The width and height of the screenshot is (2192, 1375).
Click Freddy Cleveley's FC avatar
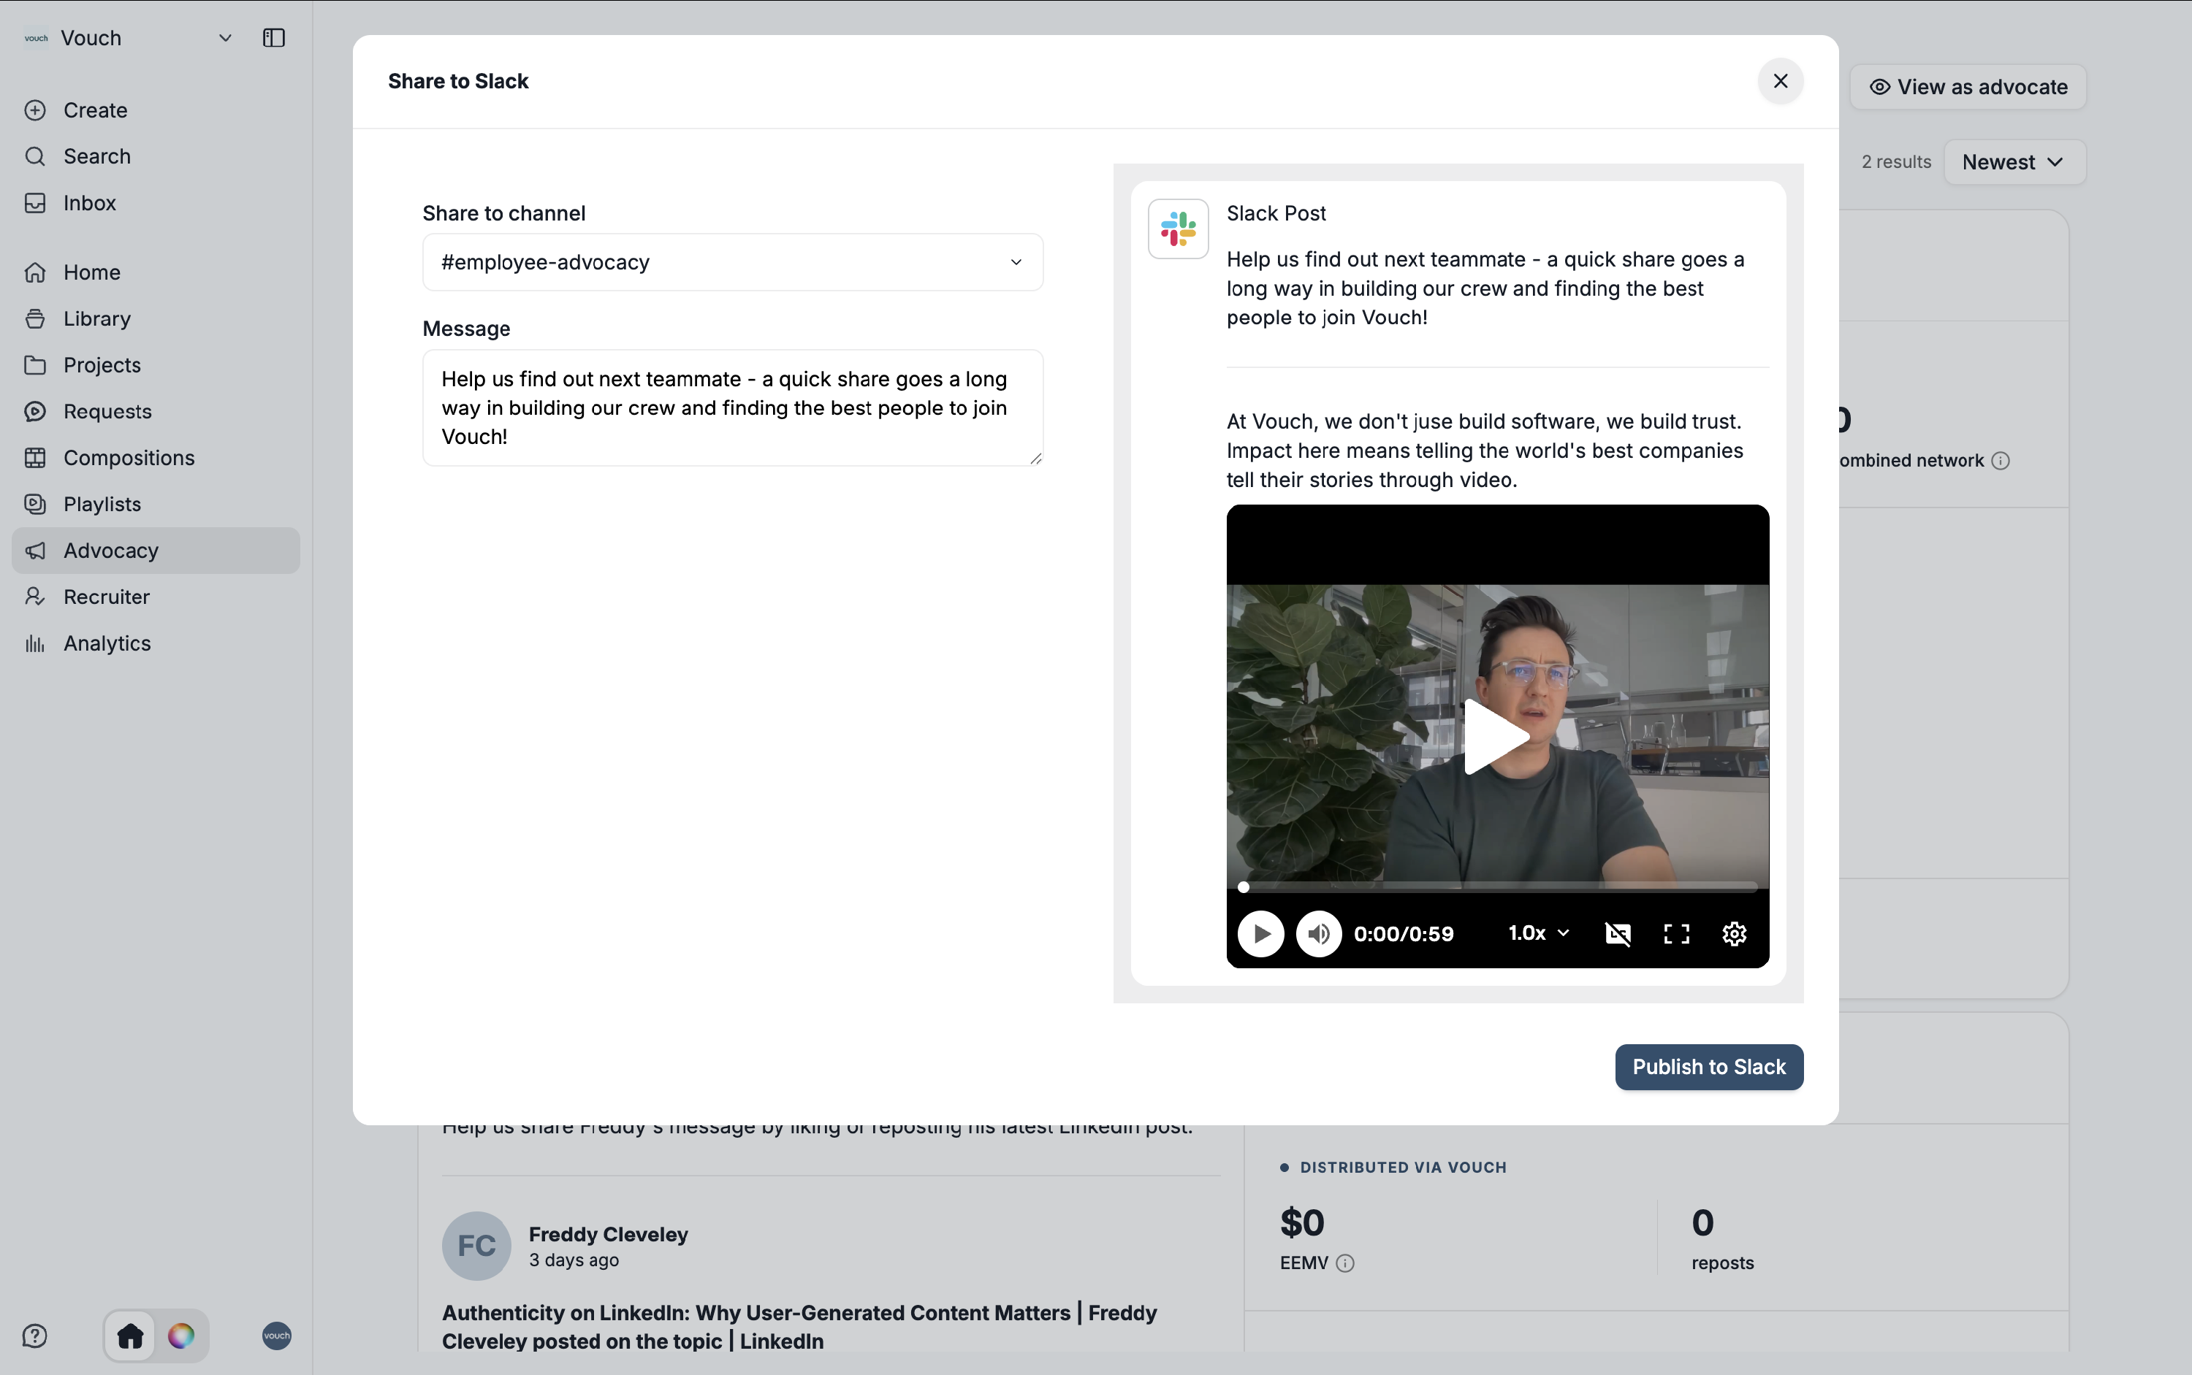coord(476,1246)
